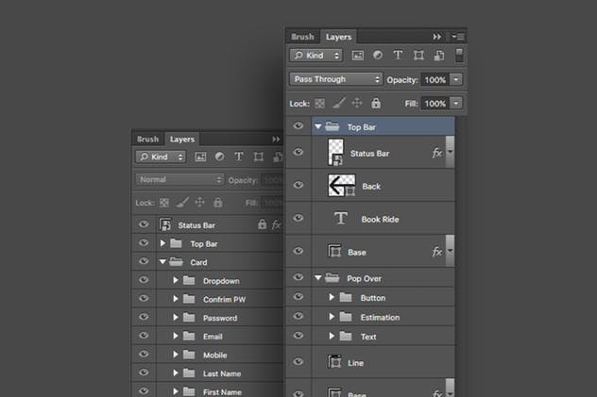Open the Pass Through blend mode dropdown
Screen dimensions: 597x397
point(336,79)
